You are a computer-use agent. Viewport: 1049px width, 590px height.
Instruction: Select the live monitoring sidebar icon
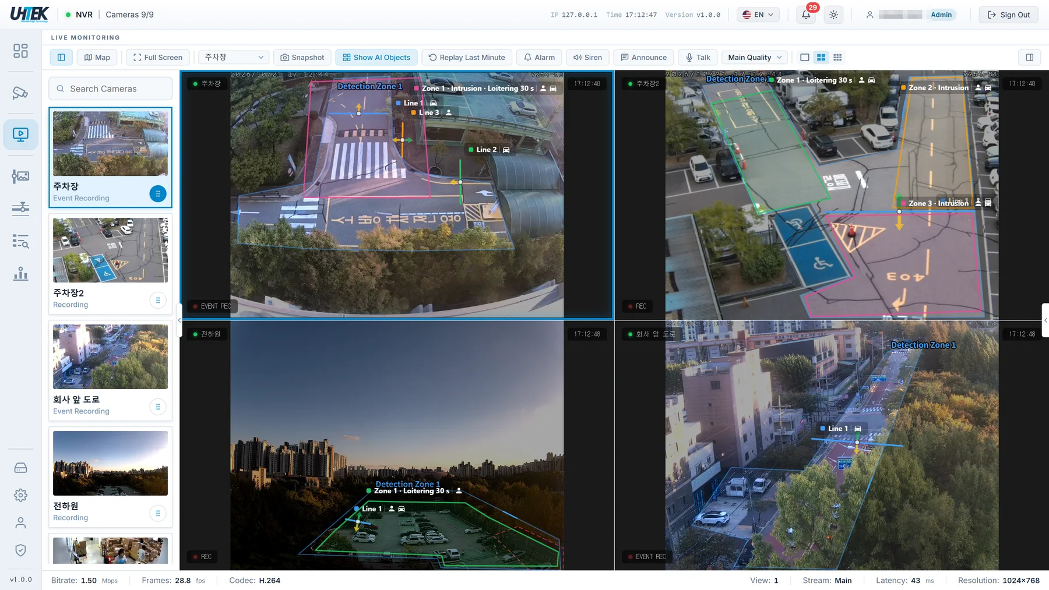pyautogui.click(x=20, y=135)
